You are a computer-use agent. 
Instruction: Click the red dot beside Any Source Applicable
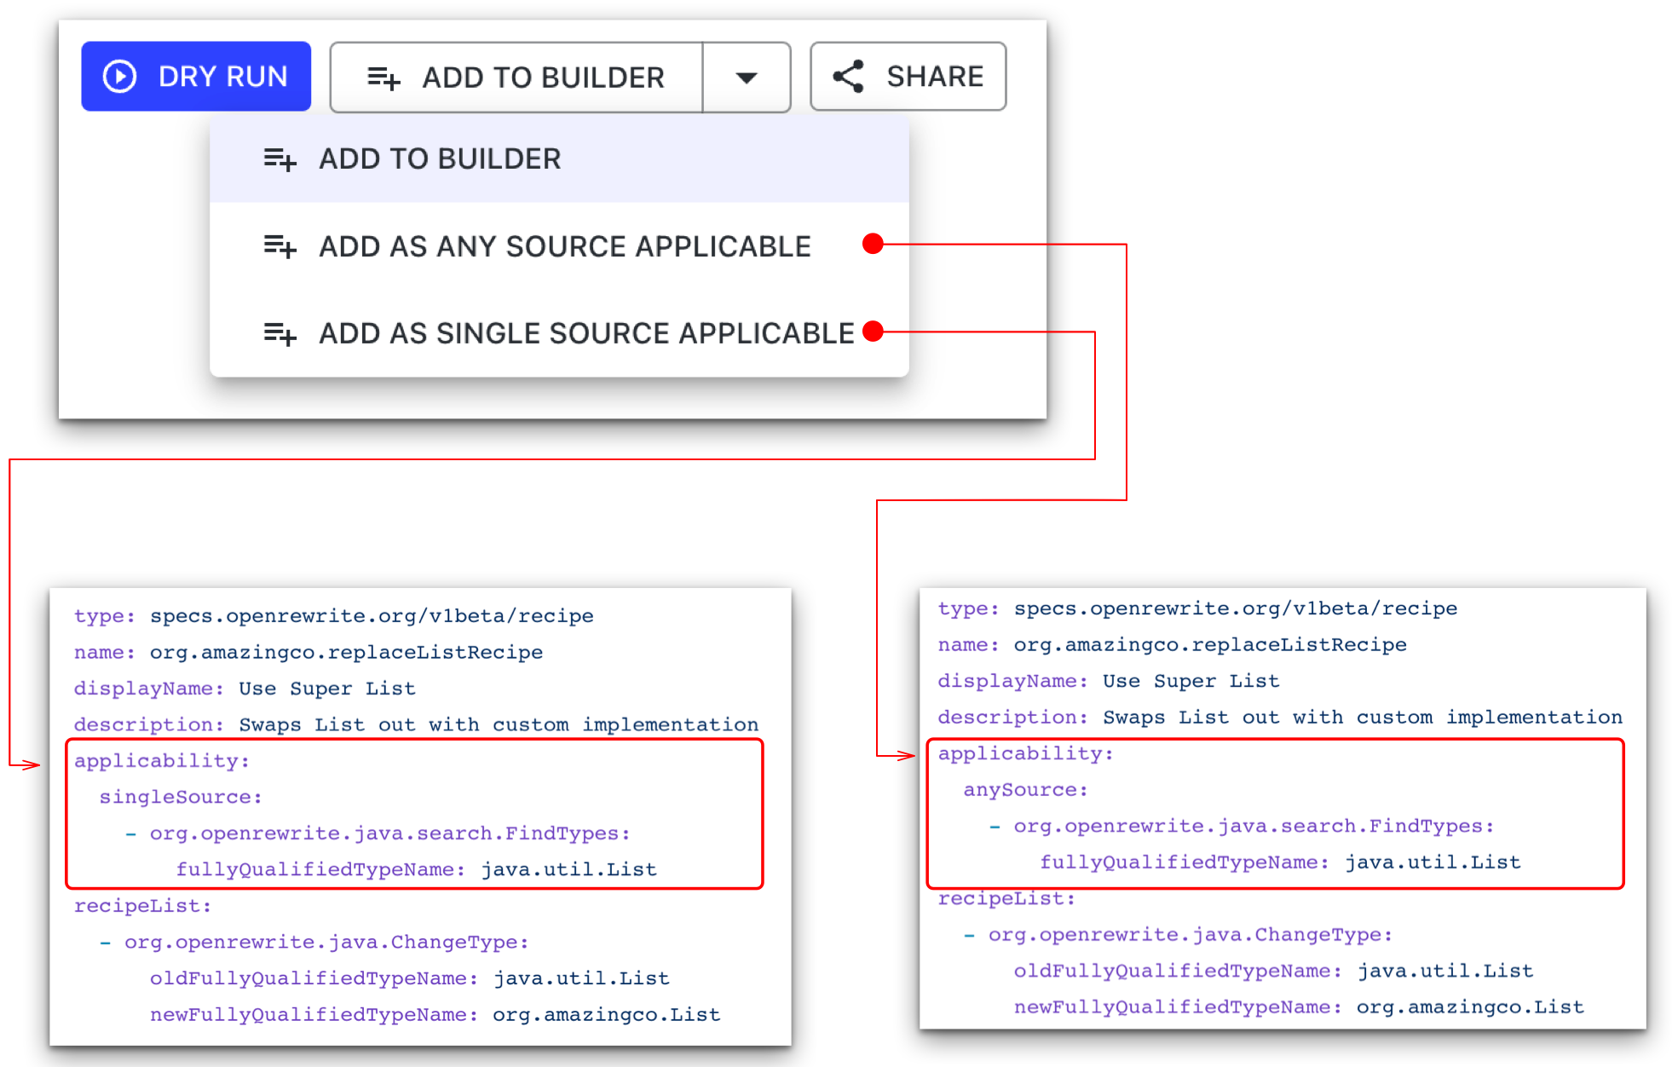873,244
